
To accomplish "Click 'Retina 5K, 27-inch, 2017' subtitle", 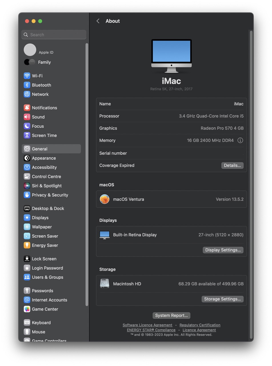I will click(171, 89).
